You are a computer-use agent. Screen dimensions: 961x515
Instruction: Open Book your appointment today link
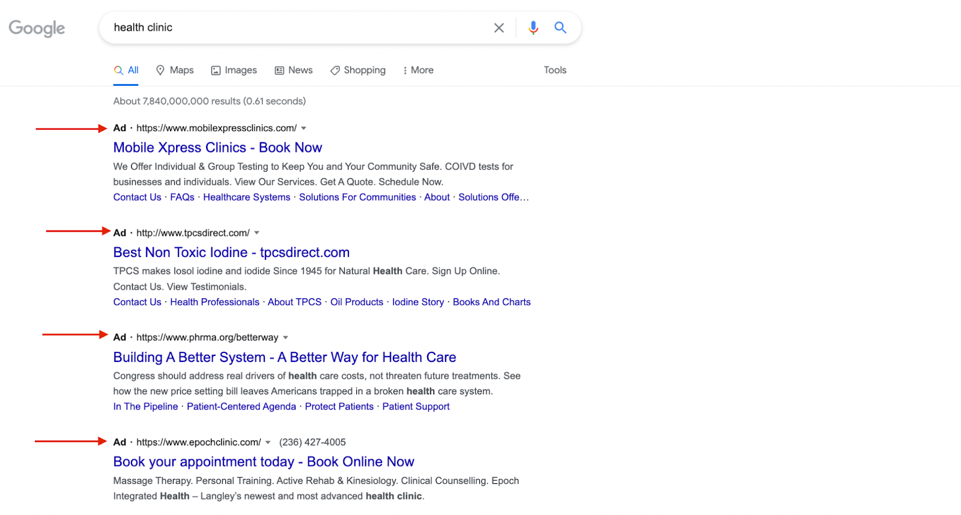(264, 462)
